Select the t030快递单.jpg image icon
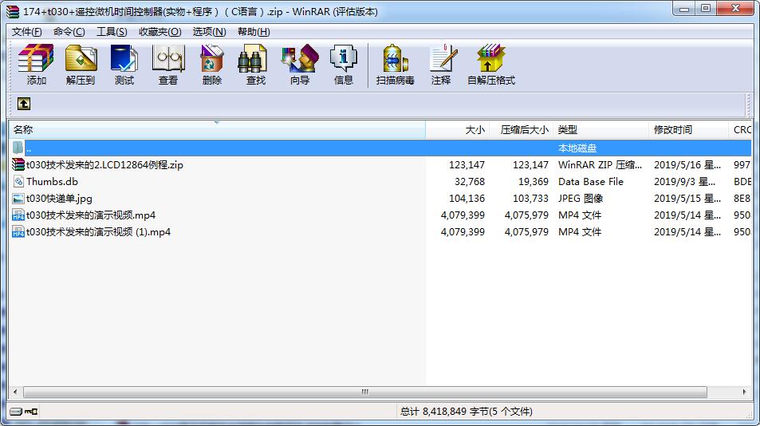The height and width of the screenshot is (426, 760). [x=18, y=198]
